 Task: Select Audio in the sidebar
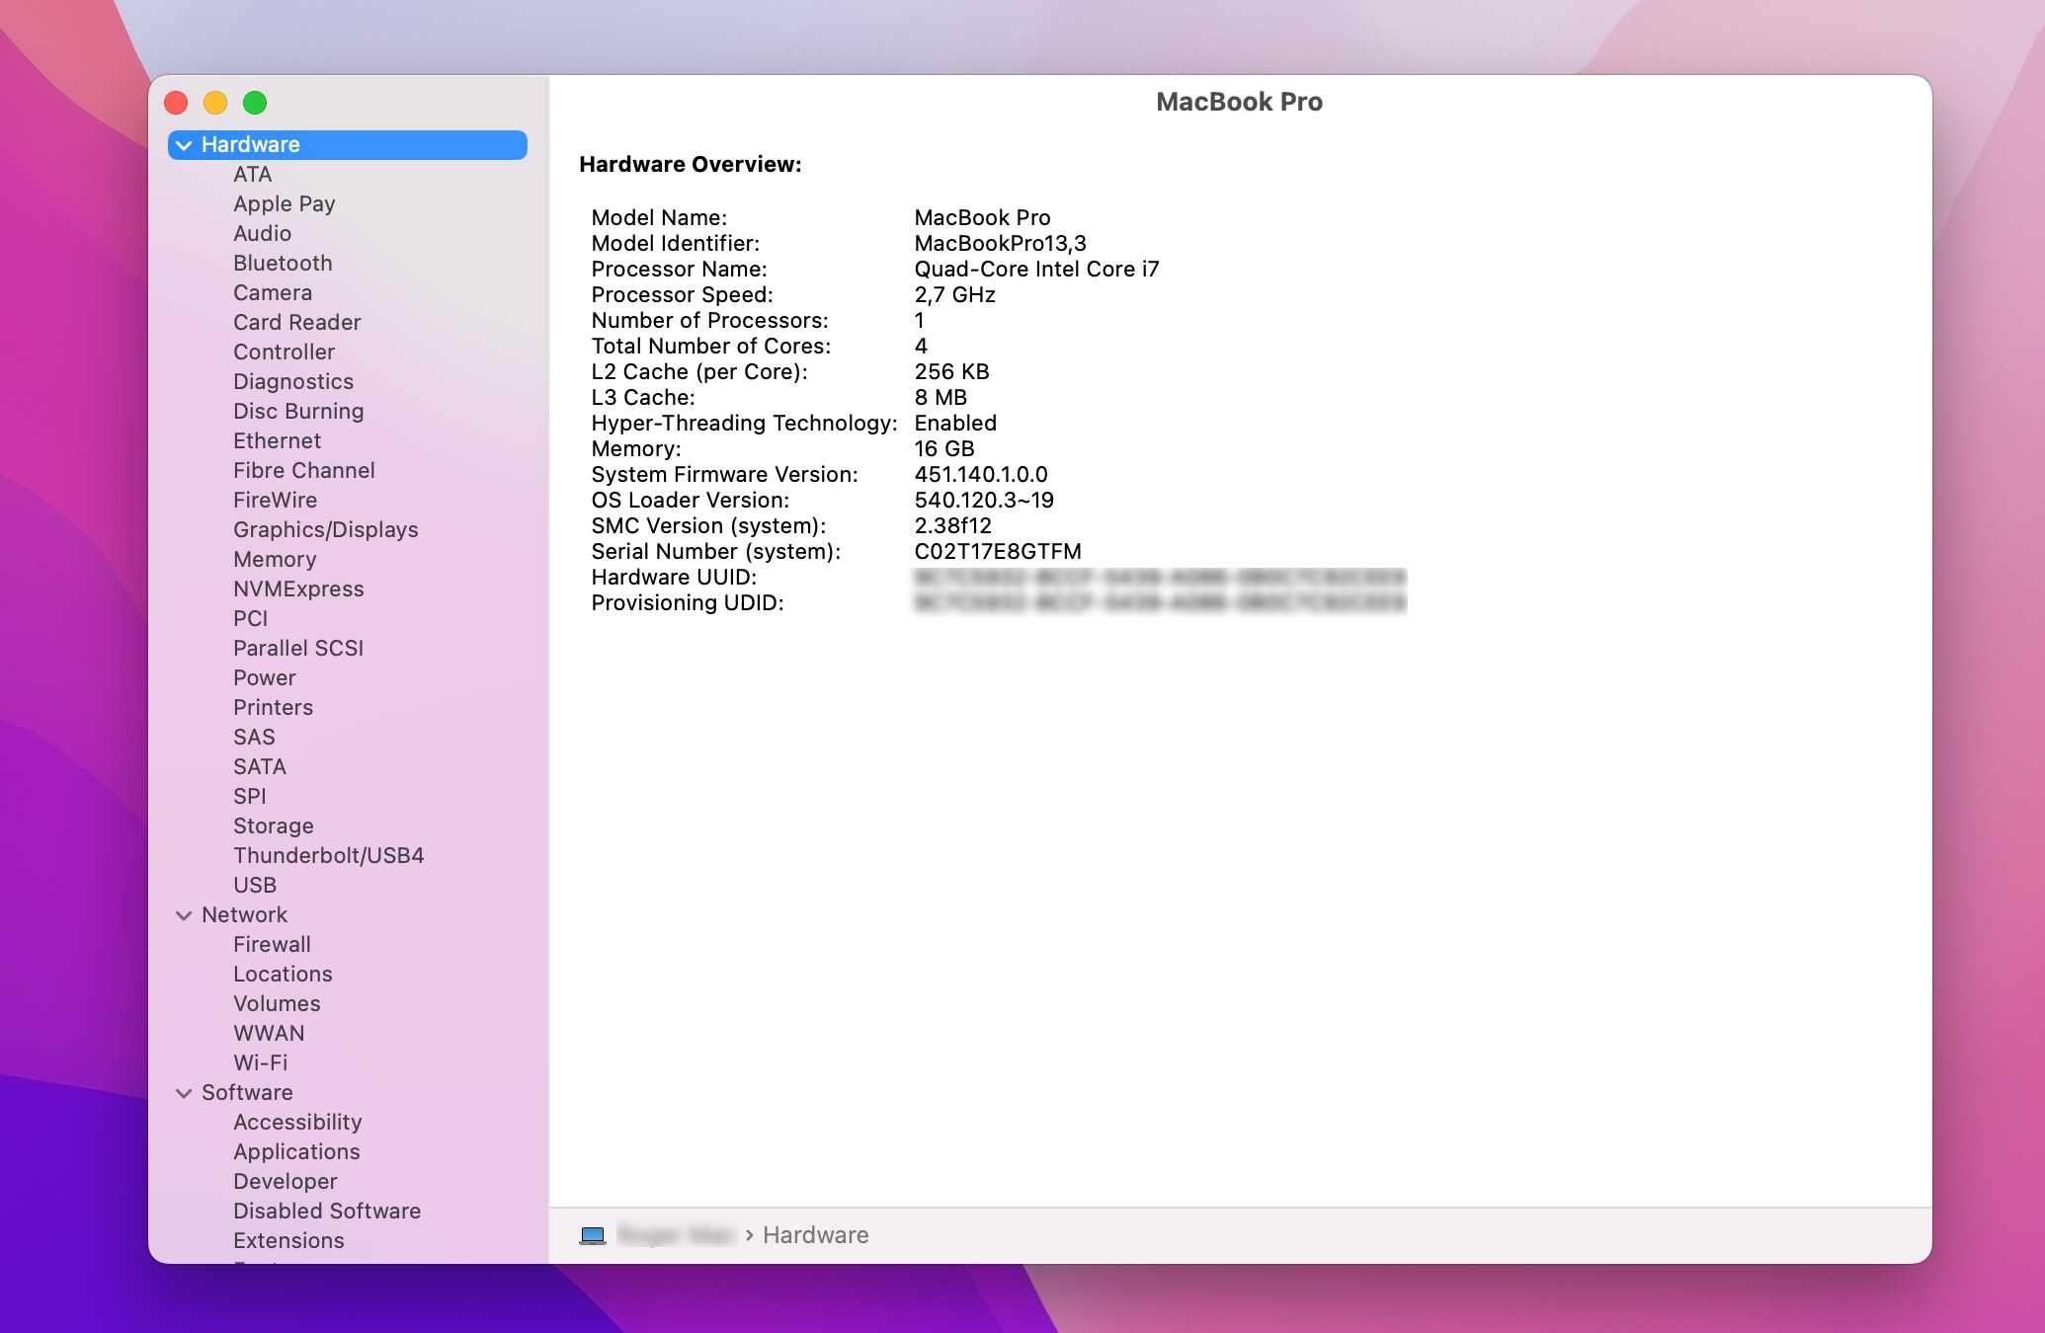pyautogui.click(x=262, y=234)
